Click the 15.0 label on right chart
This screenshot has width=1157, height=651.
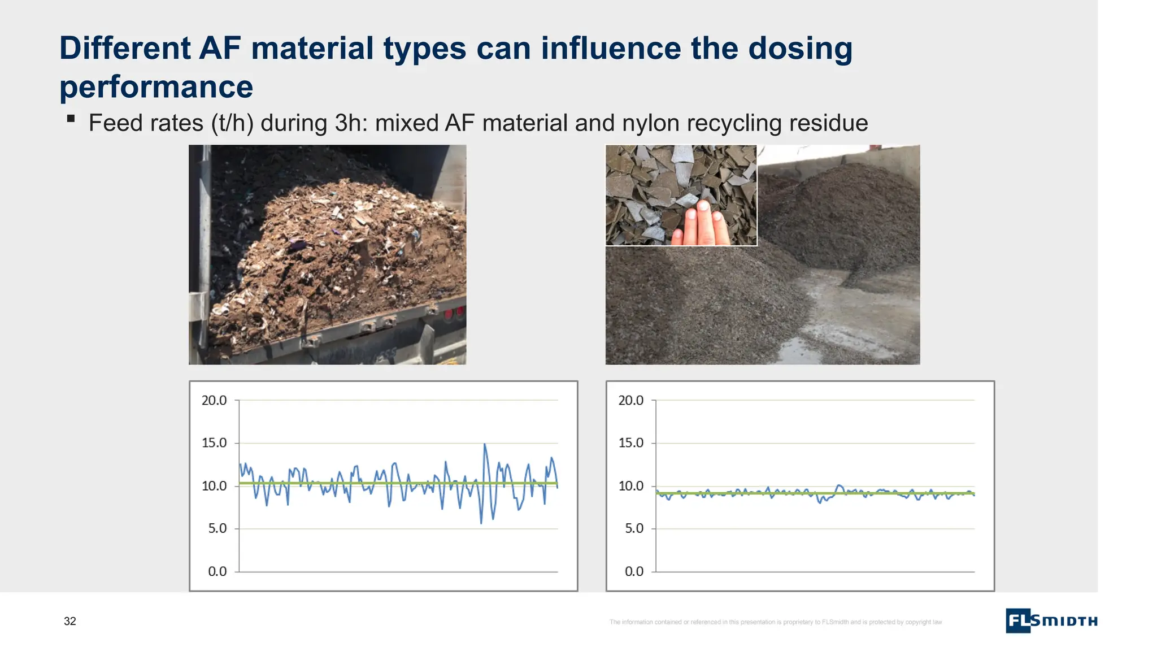[x=631, y=442]
